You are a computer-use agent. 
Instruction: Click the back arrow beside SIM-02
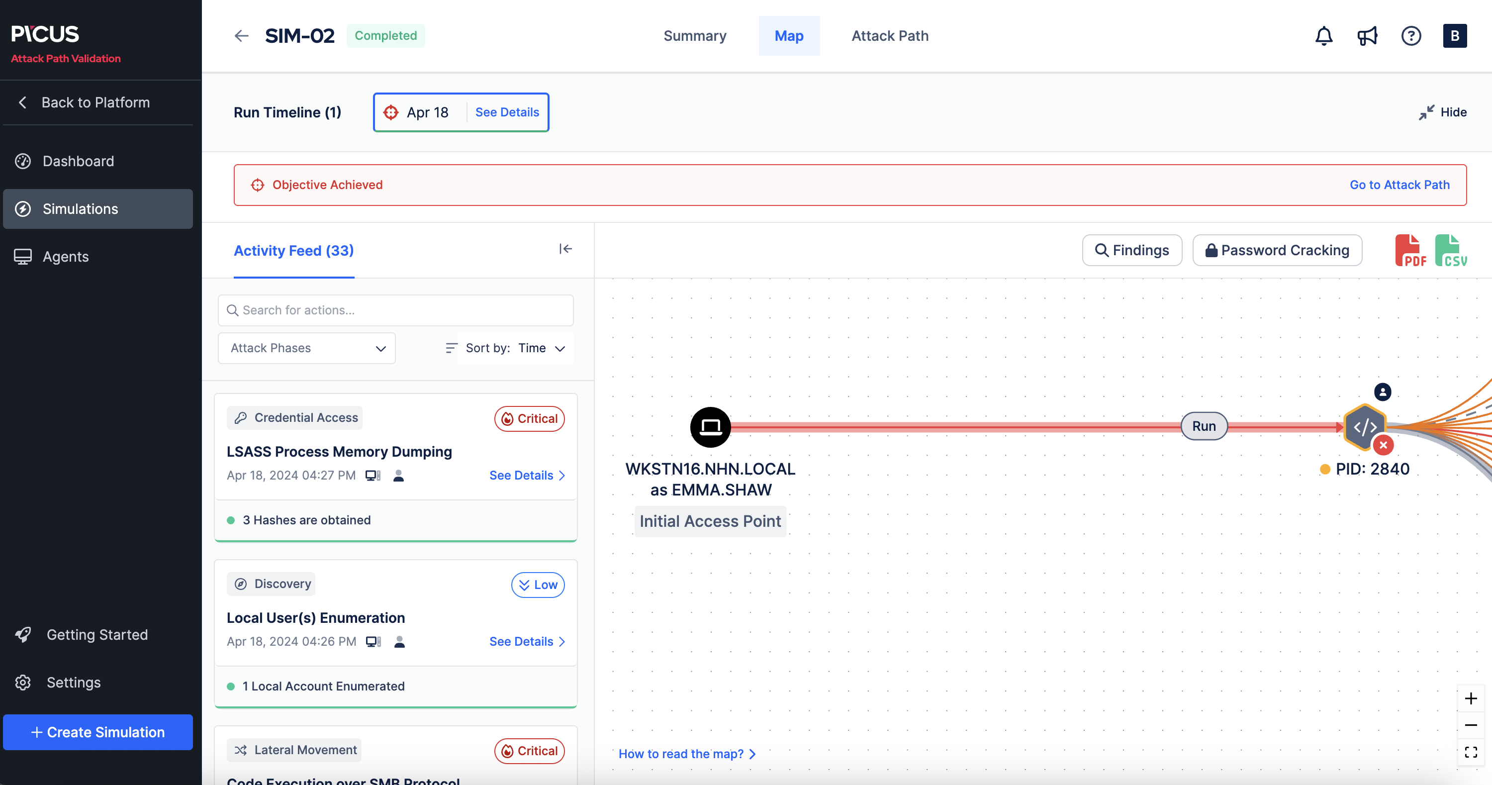click(242, 36)
